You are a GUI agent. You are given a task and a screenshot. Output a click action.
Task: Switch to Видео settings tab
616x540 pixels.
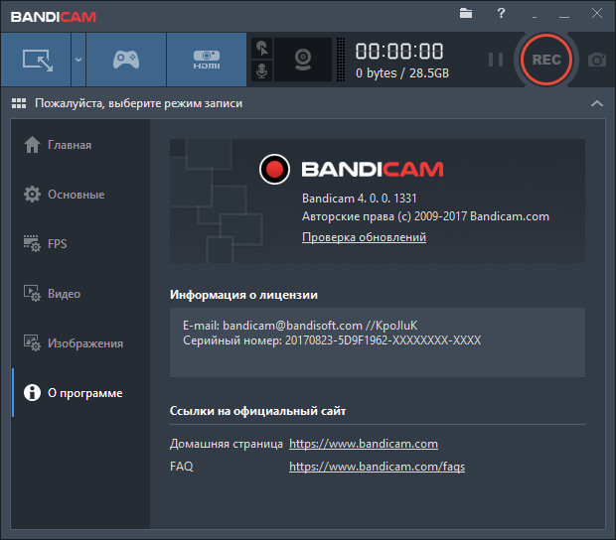click(x=64, y=294)
